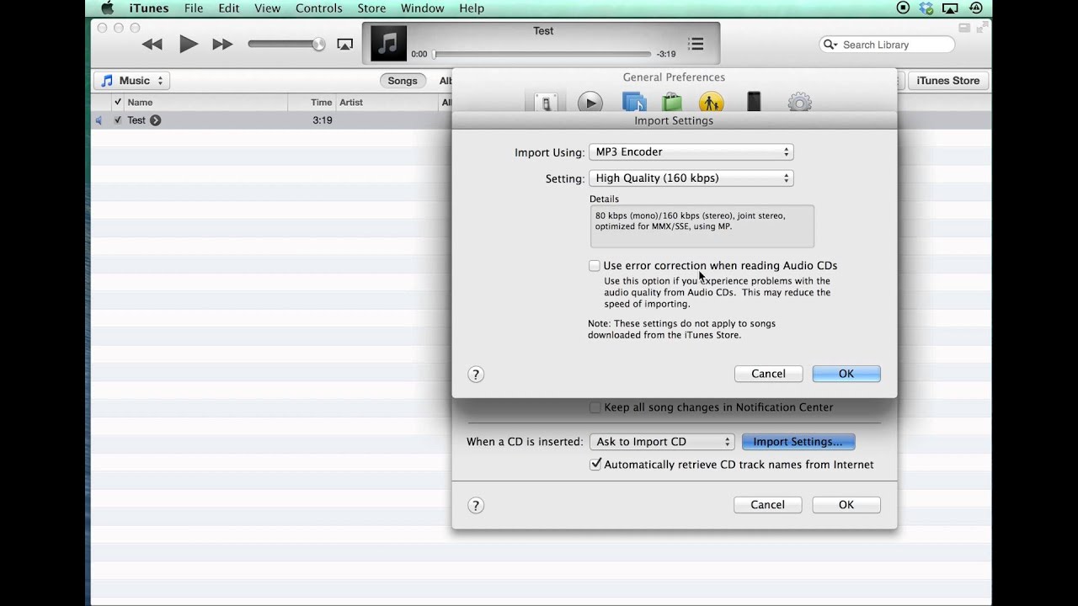Open the Help menu

[x=472, y=8]
